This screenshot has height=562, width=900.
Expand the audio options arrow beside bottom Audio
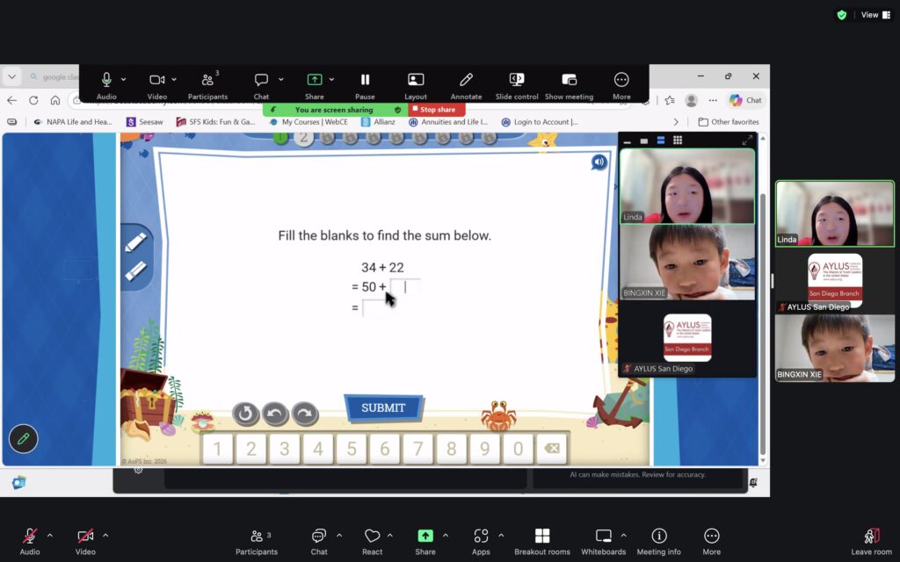tap(49, 536)
